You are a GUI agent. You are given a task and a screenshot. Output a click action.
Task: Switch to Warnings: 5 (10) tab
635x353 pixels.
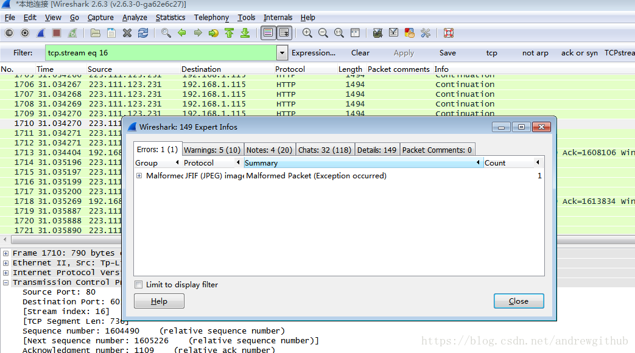click(212, 150)
